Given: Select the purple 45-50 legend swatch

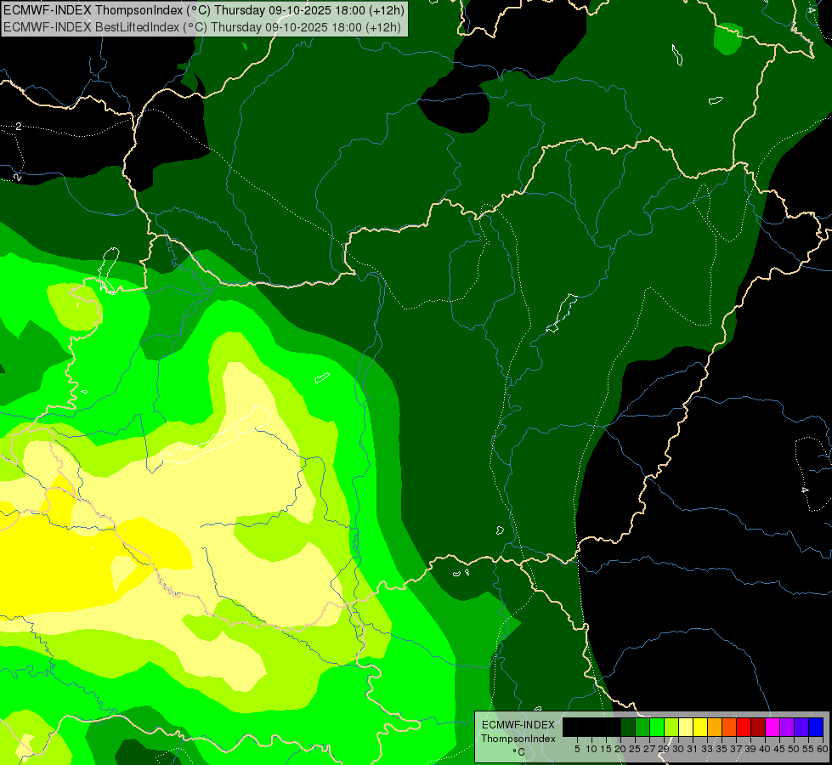Looking at the screenshot, I should click(787, 727).
